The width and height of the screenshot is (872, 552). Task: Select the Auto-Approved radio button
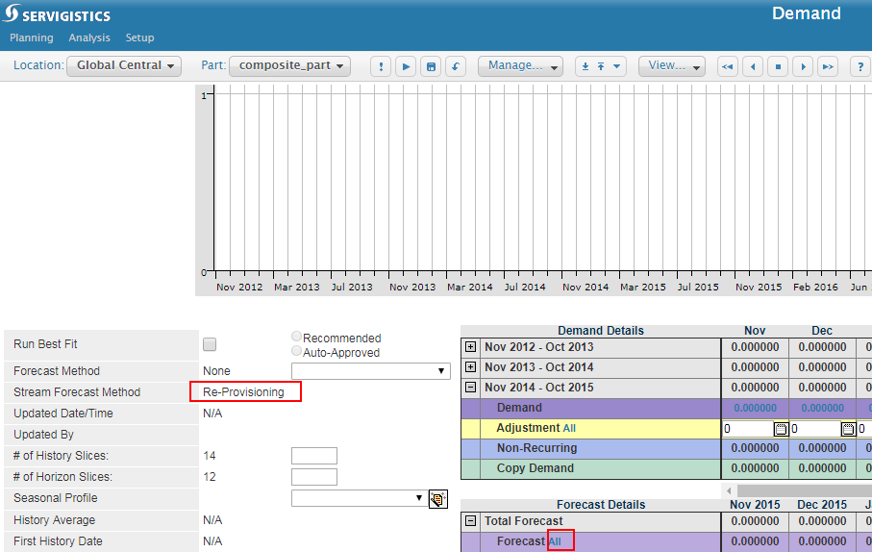(x=296, y=351)
